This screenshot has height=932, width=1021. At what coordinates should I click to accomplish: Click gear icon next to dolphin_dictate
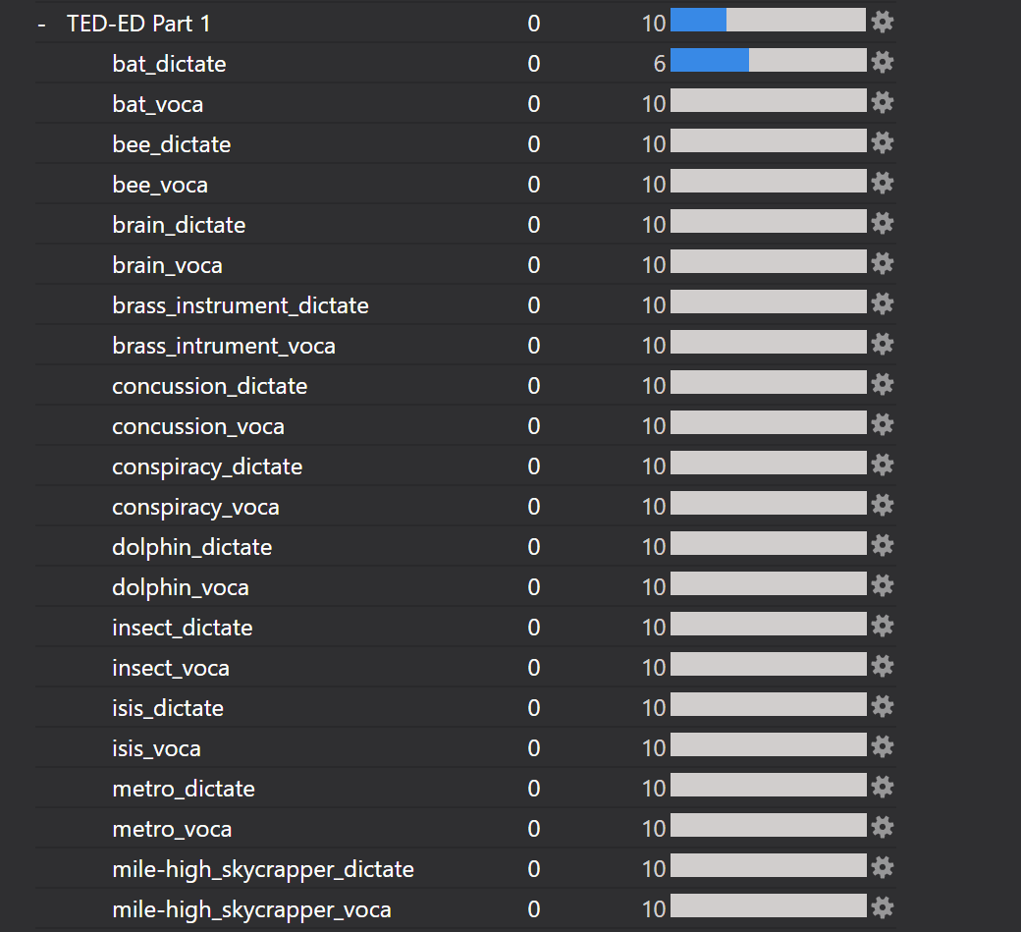point(882,546)
